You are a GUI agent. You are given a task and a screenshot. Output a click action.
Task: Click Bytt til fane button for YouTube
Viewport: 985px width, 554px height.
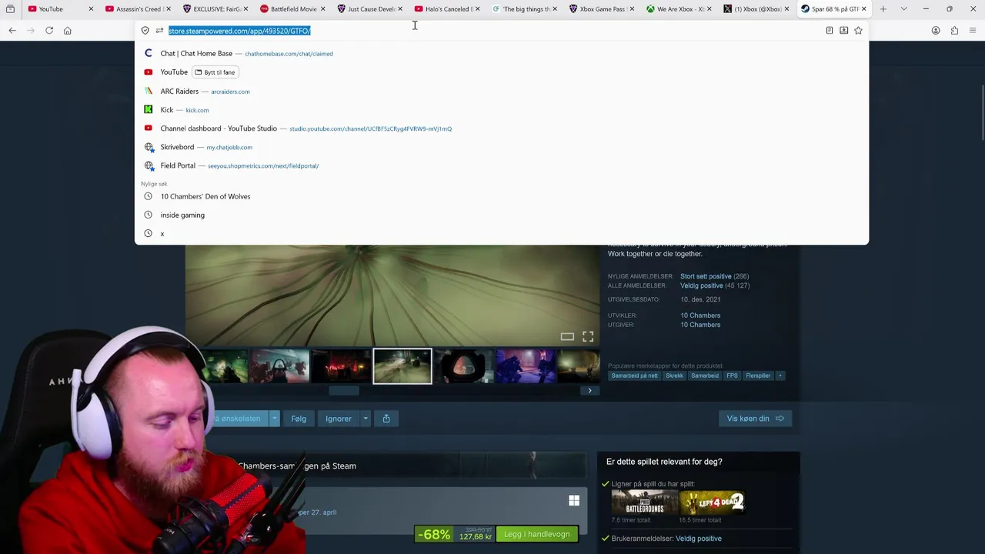click(215, 72)
